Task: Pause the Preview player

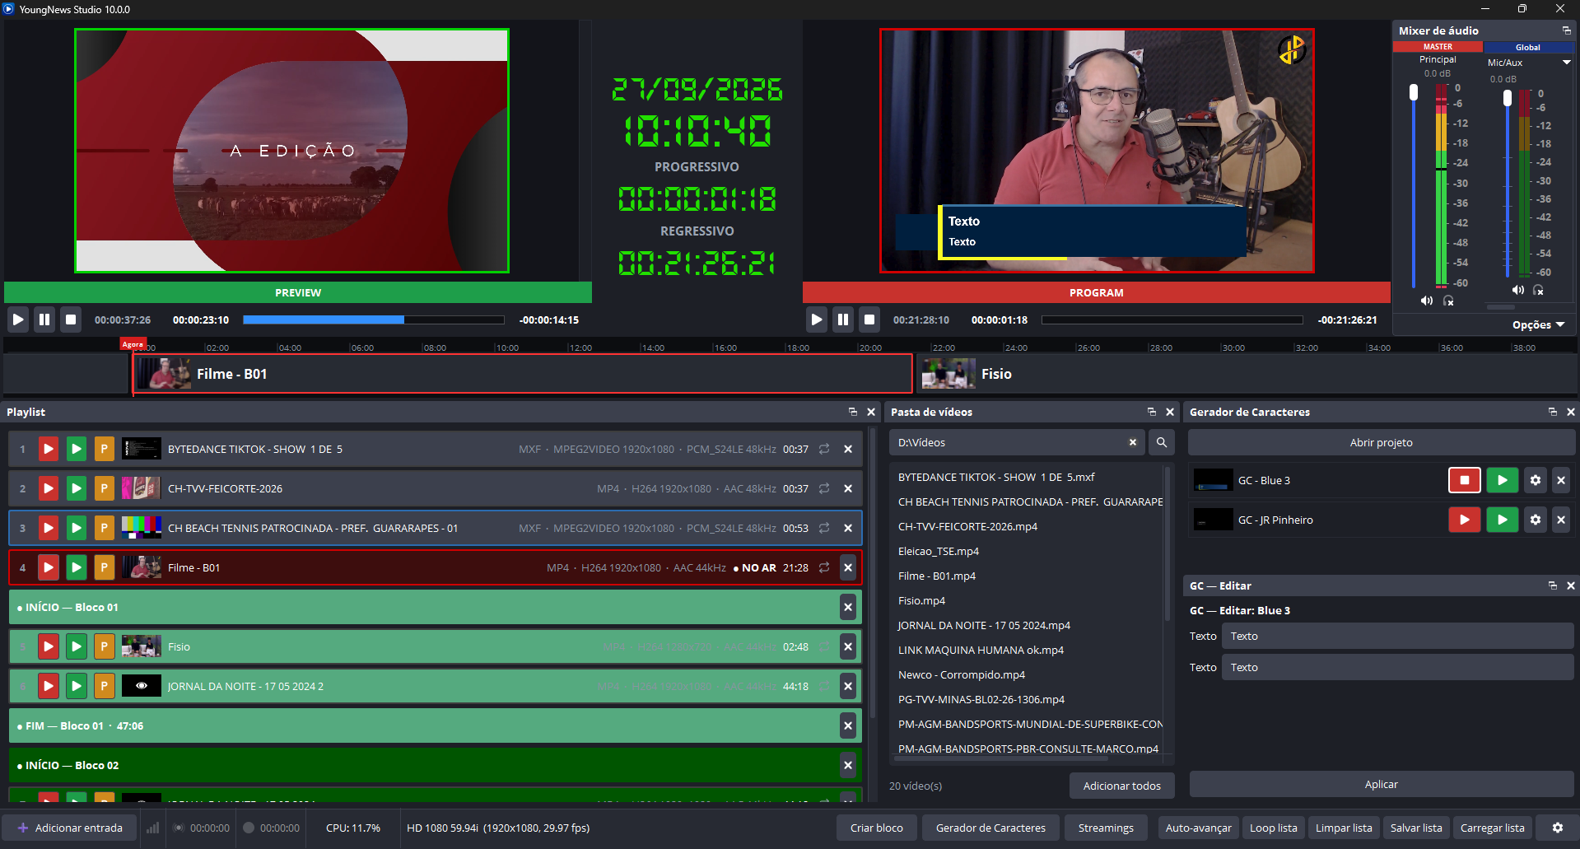Action: (44, 320)
